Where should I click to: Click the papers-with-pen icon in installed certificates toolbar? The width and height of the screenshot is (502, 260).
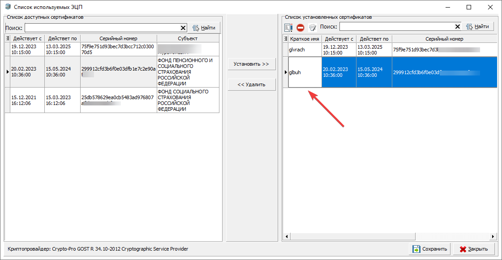pos(313,28)
